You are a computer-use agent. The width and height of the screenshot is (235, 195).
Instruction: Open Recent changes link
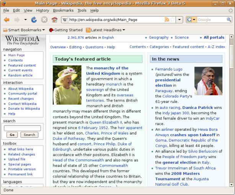21,99
